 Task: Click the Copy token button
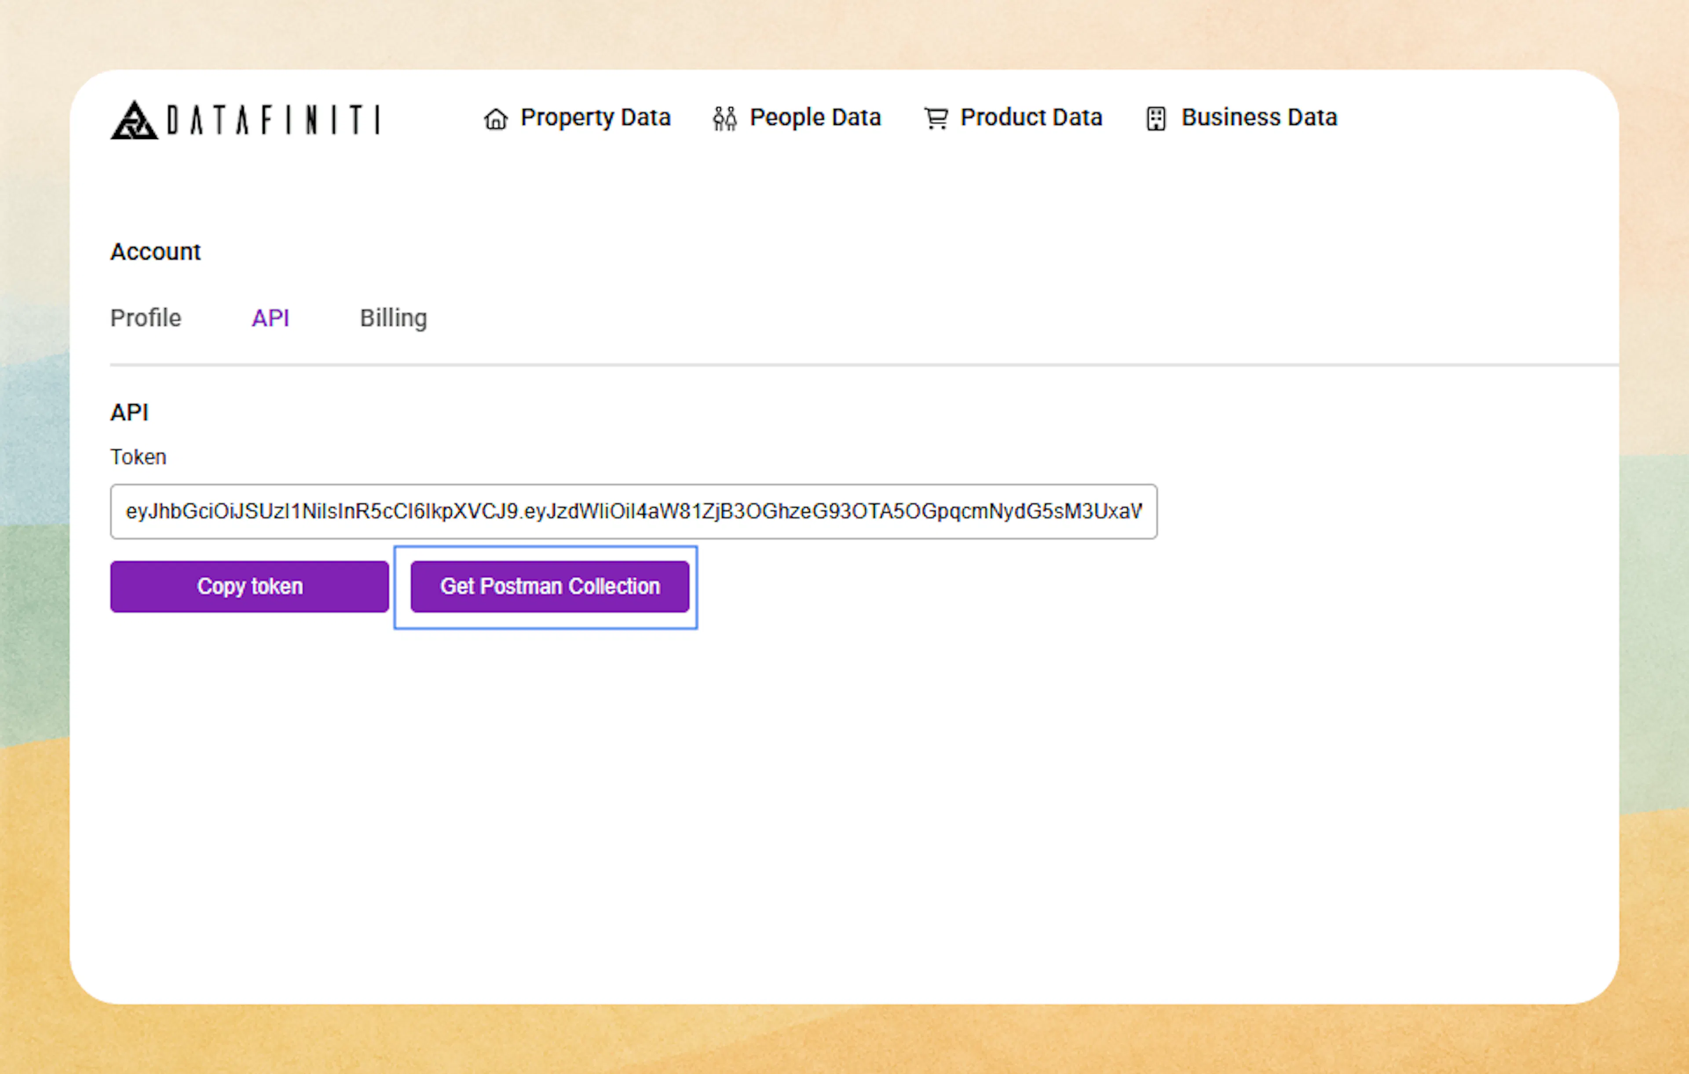250,586
